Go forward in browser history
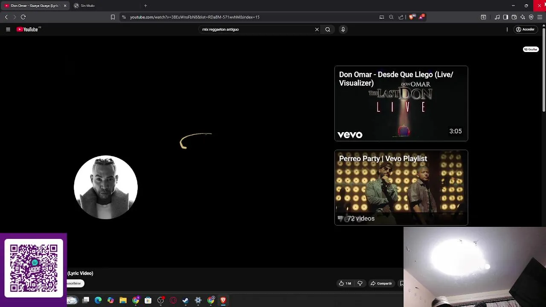 pos(15,17)
